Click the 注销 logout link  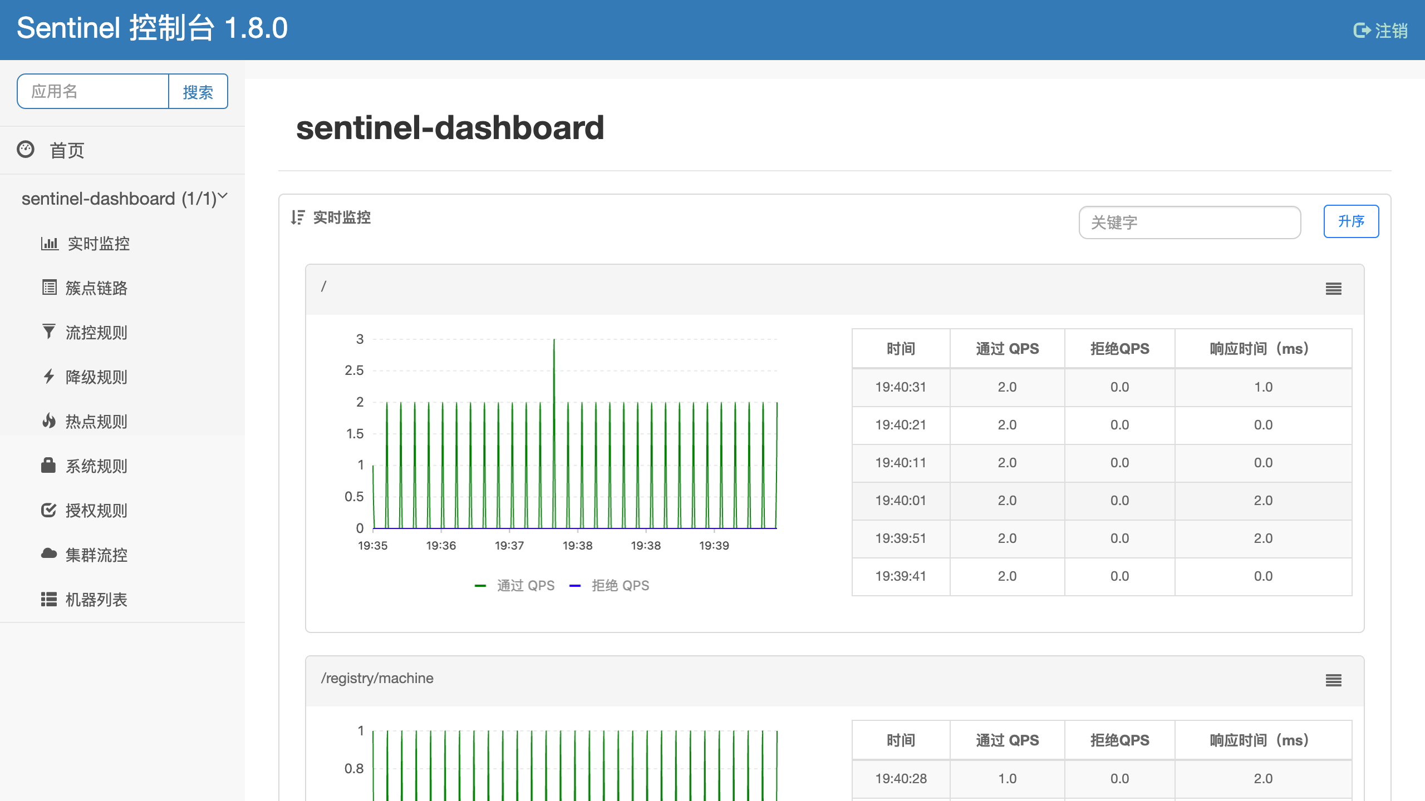click(1380, 31)
